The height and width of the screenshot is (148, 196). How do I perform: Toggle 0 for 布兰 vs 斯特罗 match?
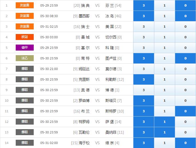tap(185, 111)
